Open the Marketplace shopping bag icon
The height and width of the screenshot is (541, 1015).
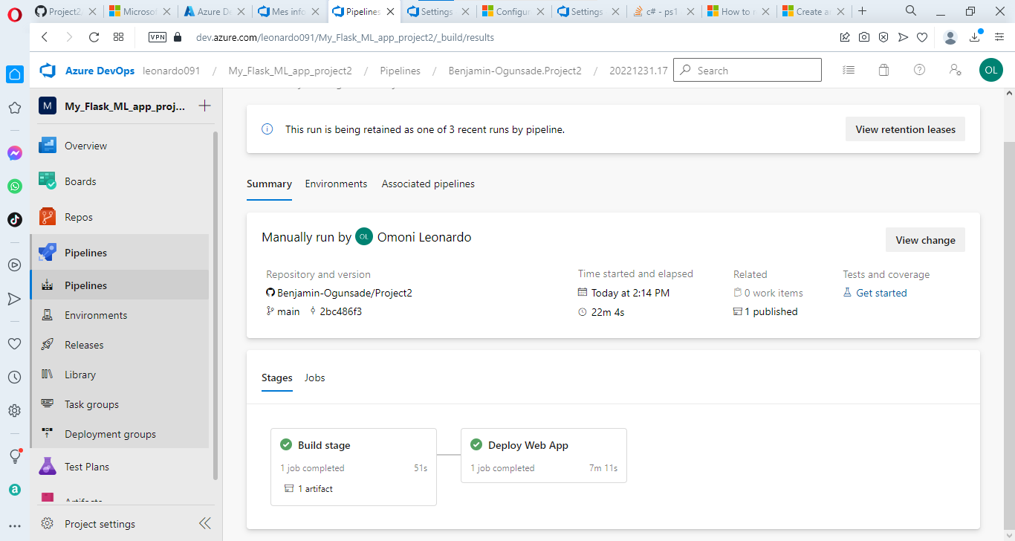coord(883,69)
